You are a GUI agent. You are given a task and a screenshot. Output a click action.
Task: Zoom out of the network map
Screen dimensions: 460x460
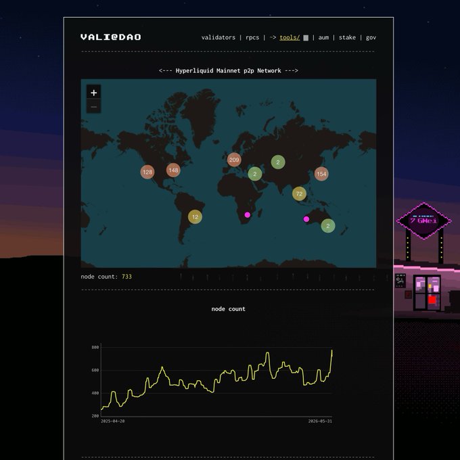tap(93, 106)
